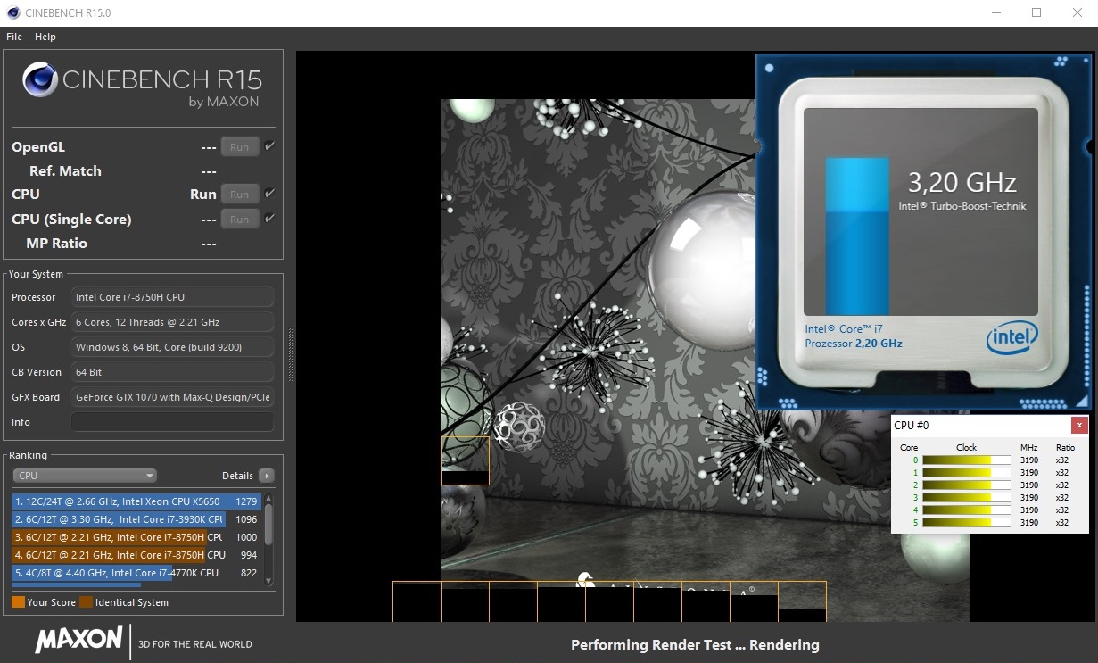Click the orange Your Score legend swatch
1098x663 pixels.
coord(18,602)
